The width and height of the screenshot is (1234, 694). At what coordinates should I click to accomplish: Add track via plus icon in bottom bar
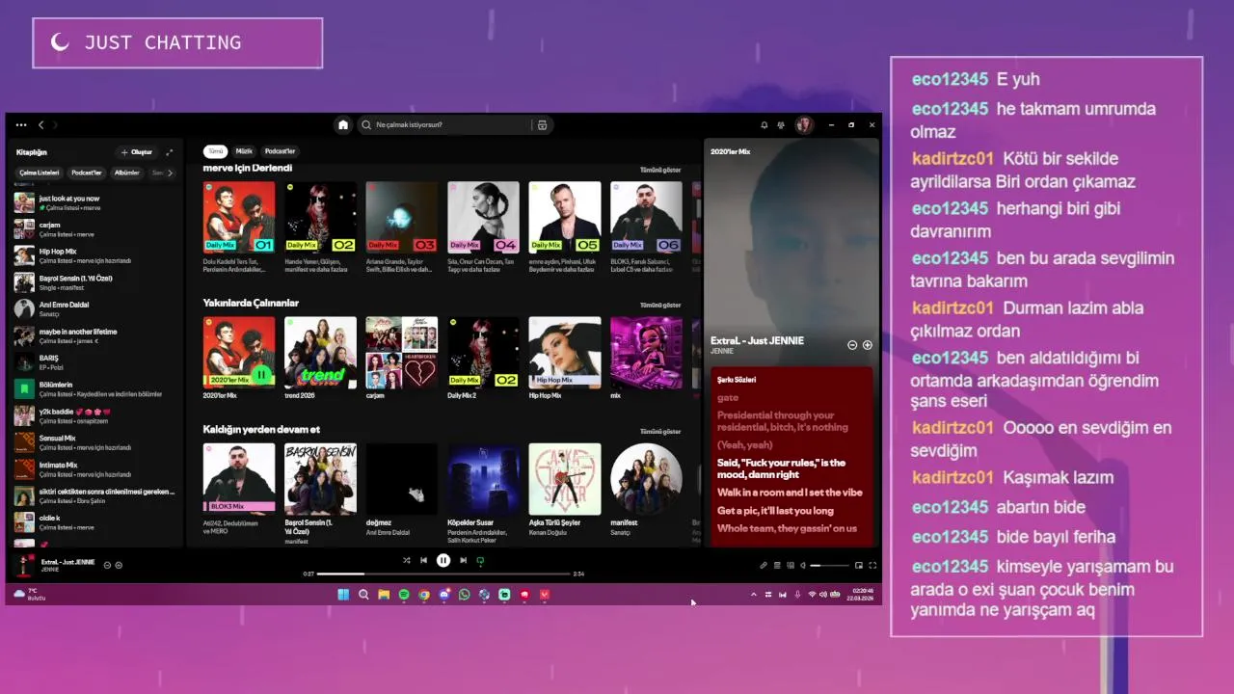coord(119,565)
